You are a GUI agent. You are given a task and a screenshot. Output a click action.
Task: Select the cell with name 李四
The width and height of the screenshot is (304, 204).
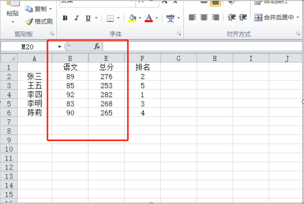tap(34, 94)
